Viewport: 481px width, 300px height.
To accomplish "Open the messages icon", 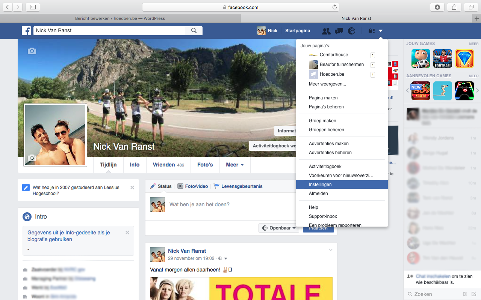I will (x=339, y=31).
